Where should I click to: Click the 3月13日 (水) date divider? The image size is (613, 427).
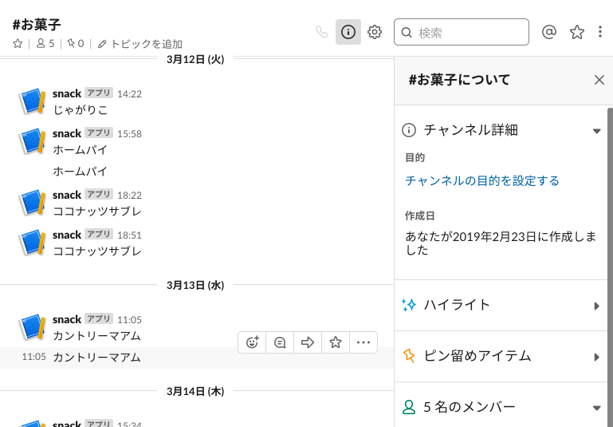[x=195, y=285]
